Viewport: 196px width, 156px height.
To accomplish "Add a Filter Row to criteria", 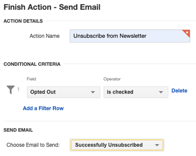I will click(43, 108).
